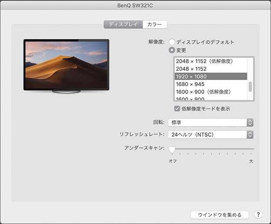Choose the 1680 × 945 resolution
The image size is (271, 224).
(190, 84)
